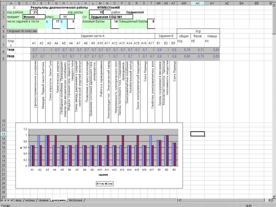Click the 1вар legend color swatch
Screen dimensions: 276x207
point(97,184)
